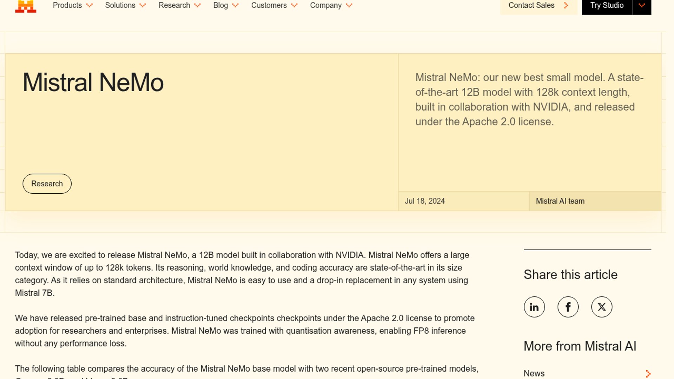Share article on X
The image size is (674, 379).
pyautogui.click(x=602, y=307)
